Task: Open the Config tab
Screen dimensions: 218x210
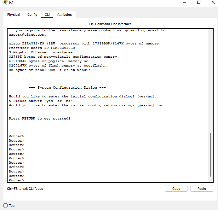Action: 32,15
